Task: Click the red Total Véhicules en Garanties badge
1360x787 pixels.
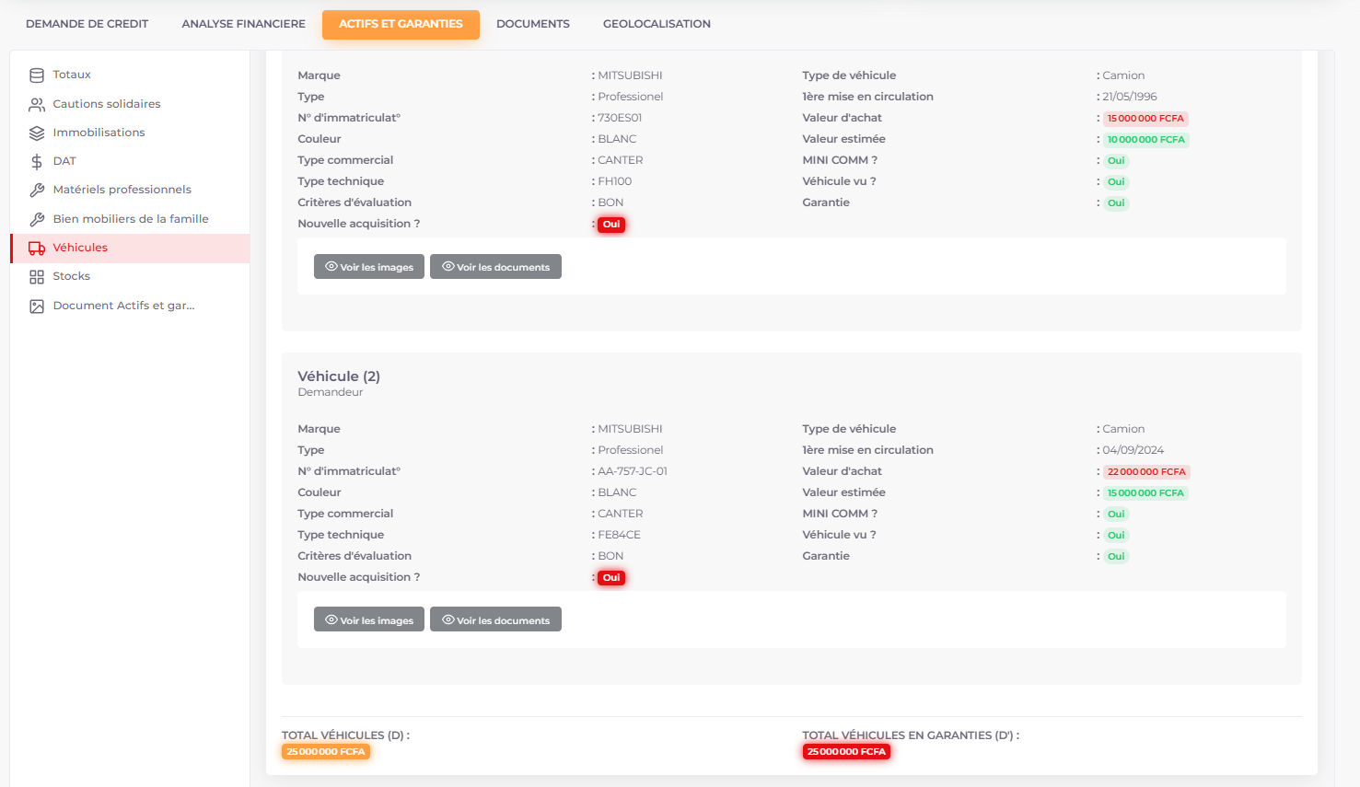Action: [x=846, y=752]
